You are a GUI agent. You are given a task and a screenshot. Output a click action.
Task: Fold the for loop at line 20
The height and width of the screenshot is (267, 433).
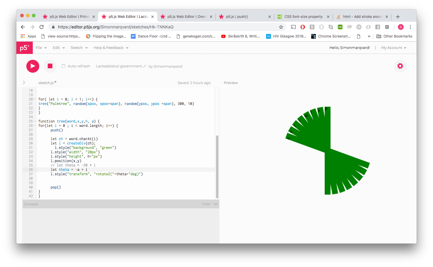[x=35, y=99]
